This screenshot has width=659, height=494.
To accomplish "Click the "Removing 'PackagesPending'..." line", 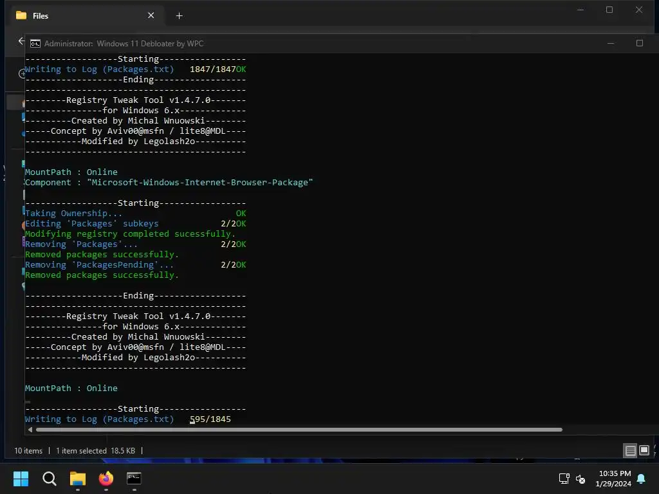I will pyautogui.click(x=99, y=265).
